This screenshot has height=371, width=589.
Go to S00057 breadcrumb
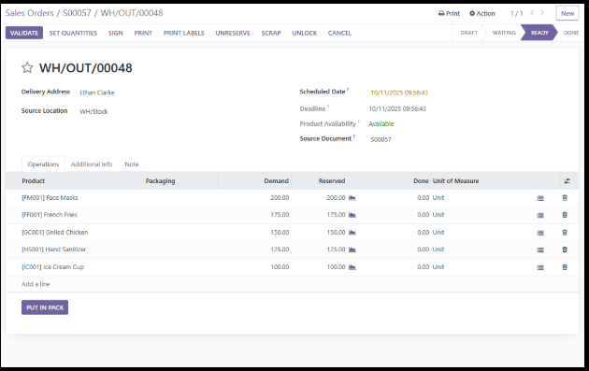click(x=77, y=13)
